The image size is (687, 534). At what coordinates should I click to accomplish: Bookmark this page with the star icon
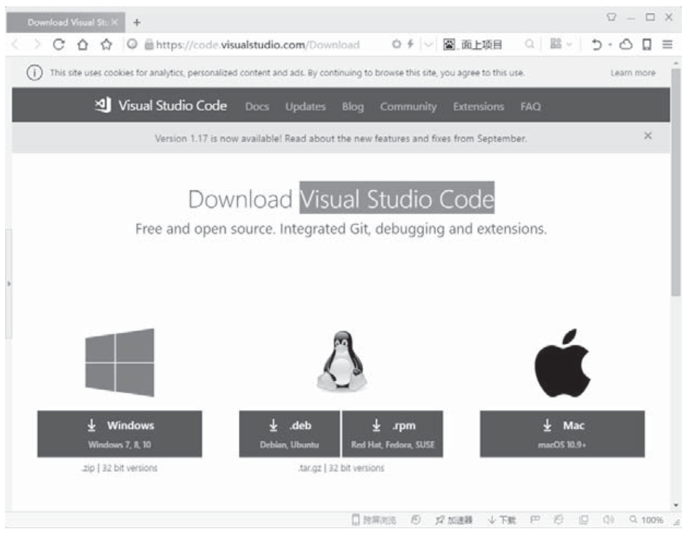(x=105, y=45)
